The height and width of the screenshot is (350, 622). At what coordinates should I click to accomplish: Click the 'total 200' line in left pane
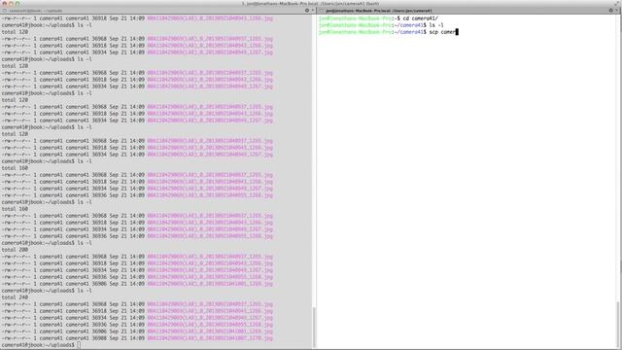point(15,250)
